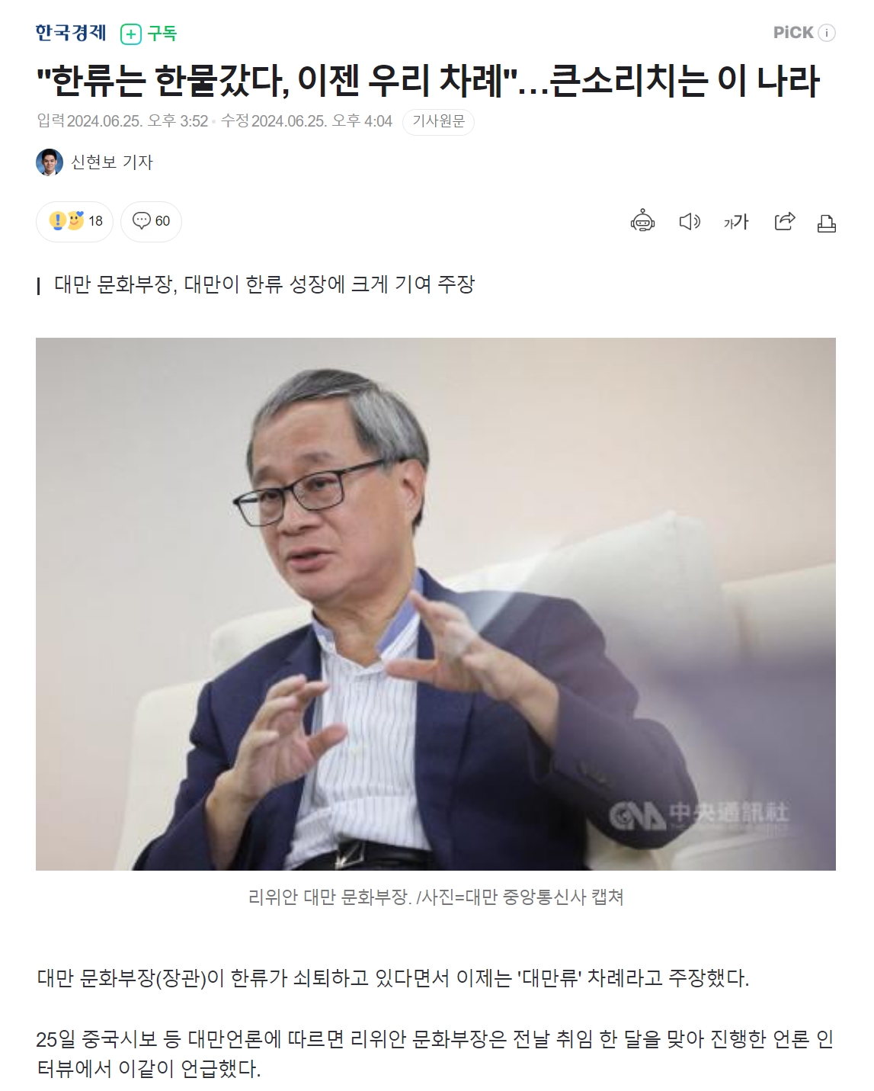Open the 가가 font size options
Image resolution: width=874 pixels, height=1091 pixels.
(736, 222)
